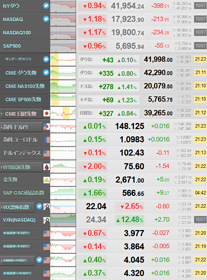Image resolution: width=207 pixels, height=280 pixels.
Task: Click the NYダウ price 41,954.24
Action: click(127, 6)
